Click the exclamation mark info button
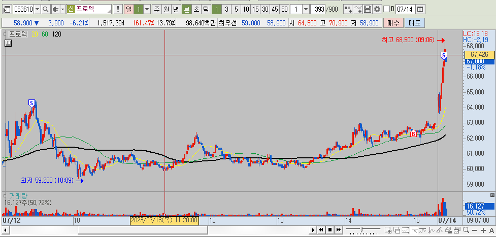The height and width of the screenshot is (237, 496). (118, 9)
